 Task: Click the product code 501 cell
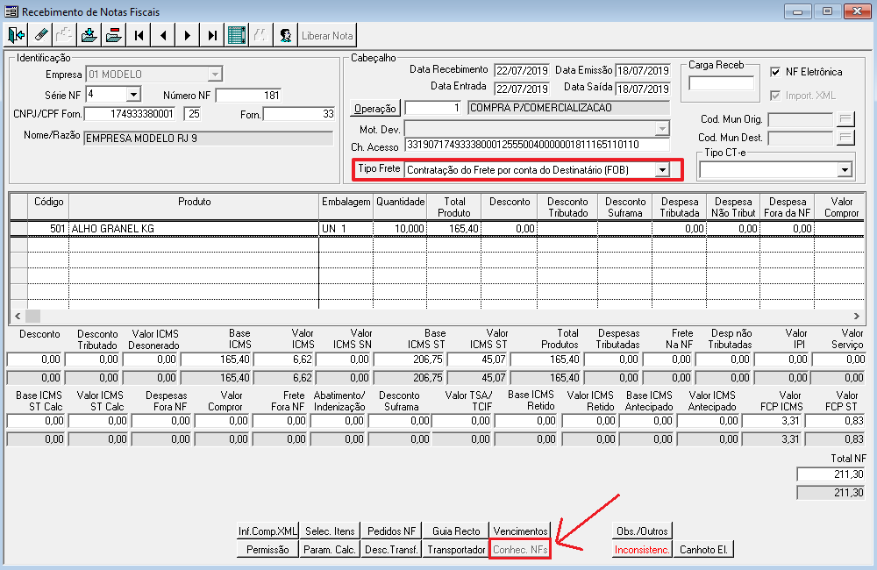(47, 228)
